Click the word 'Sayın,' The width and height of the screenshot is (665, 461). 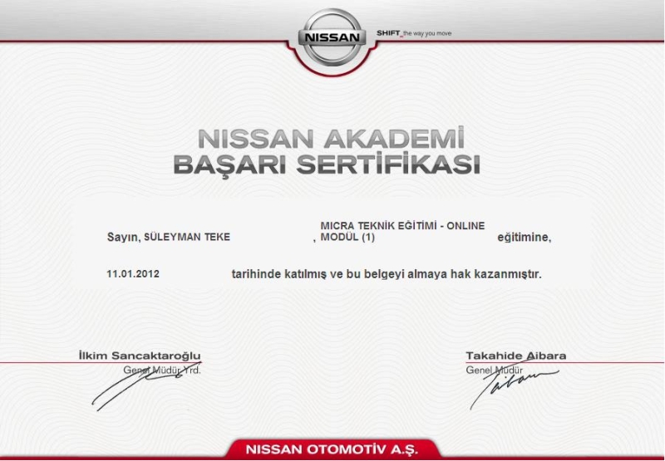pyautogui.click(x=123, y=238)
